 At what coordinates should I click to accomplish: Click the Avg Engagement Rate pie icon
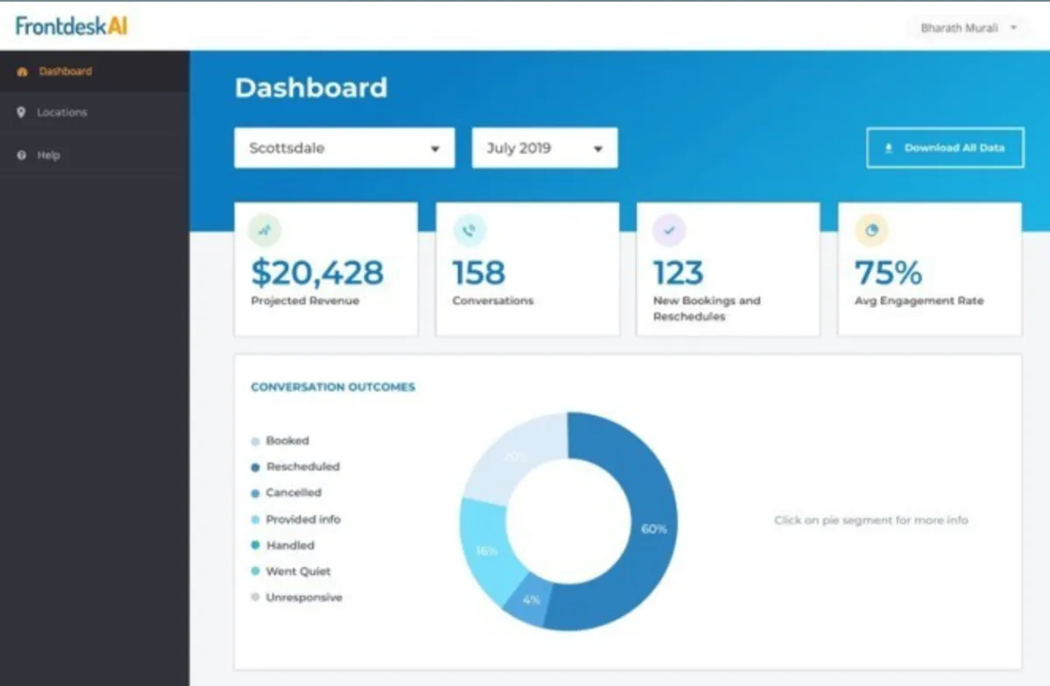871,230
